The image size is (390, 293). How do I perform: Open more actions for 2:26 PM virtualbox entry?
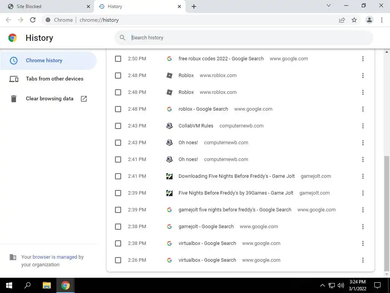coord(363,260)
